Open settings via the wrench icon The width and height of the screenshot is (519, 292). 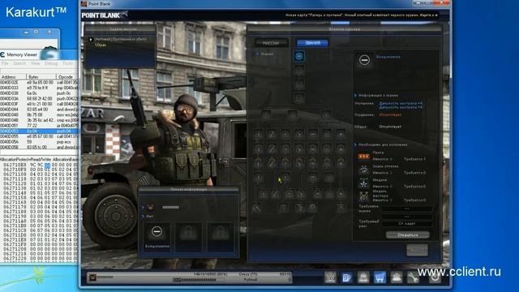(x=413, y=277)
